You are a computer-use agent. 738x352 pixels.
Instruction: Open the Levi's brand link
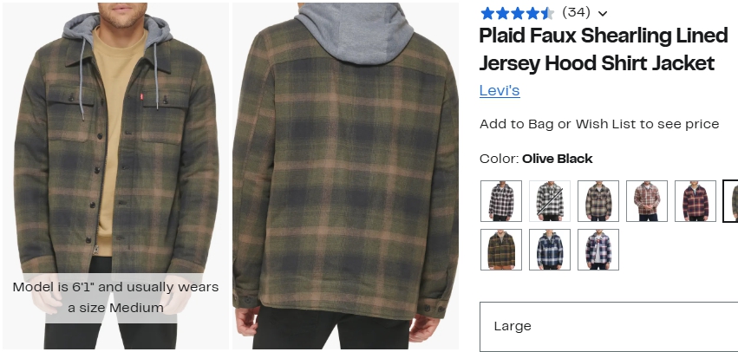tap(500, 90)
